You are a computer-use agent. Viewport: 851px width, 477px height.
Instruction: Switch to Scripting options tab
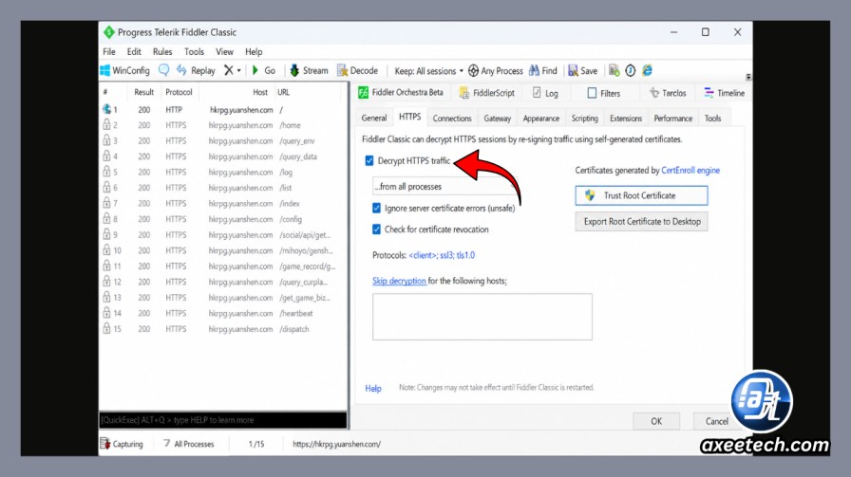click(584, 118)
